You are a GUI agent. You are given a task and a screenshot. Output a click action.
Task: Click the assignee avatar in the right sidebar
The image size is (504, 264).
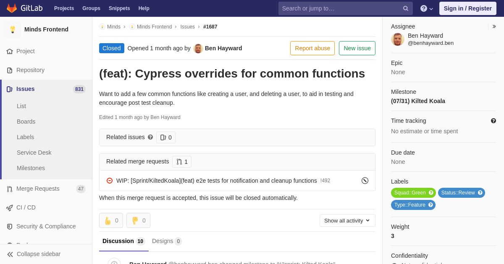(398, 39)
